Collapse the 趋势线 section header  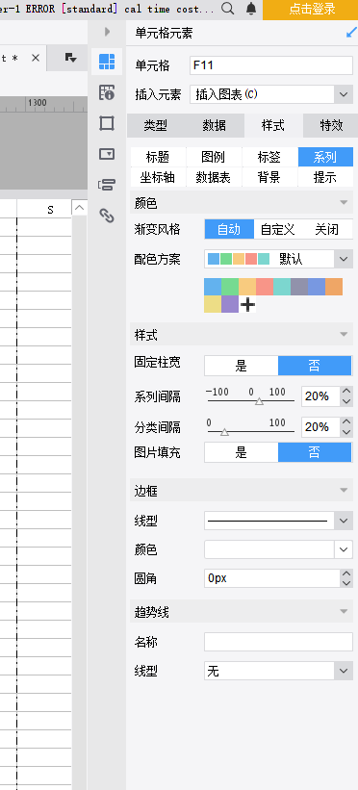tap(242, 612)
